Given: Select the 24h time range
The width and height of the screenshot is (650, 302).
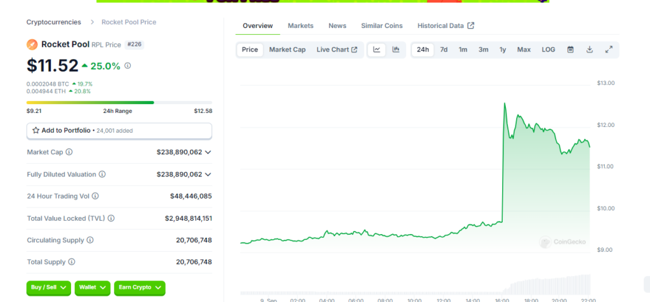Looking at the screenshot, I should point(423,49).
